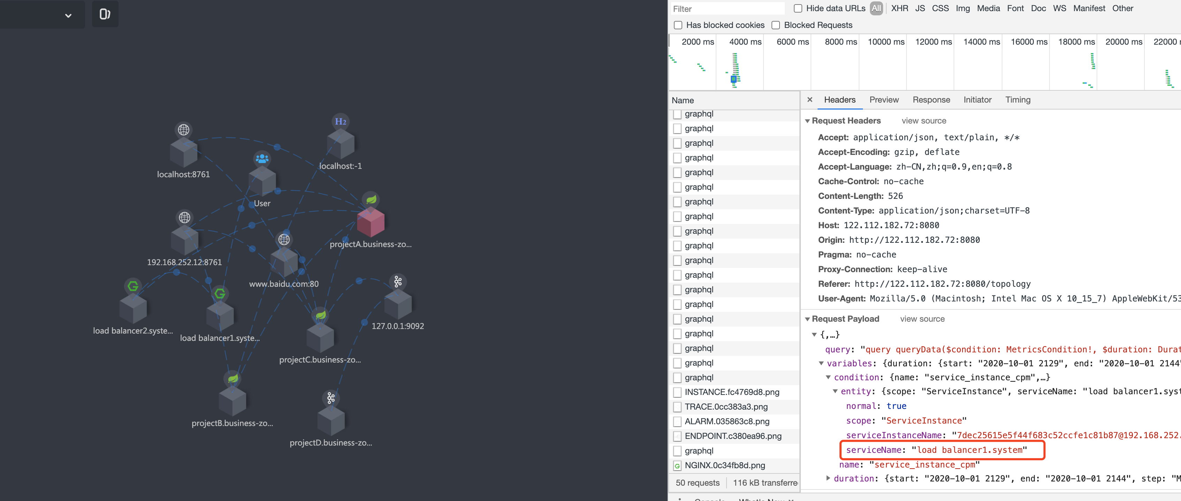Select the 192.168.252.12:8761 node
Screen dimensions: 1181x501
coord(184,240)
